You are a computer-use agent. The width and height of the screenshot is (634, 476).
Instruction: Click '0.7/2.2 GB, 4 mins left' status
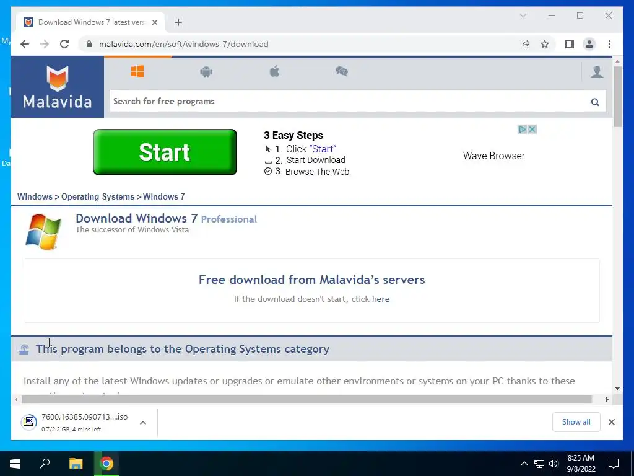71,430
